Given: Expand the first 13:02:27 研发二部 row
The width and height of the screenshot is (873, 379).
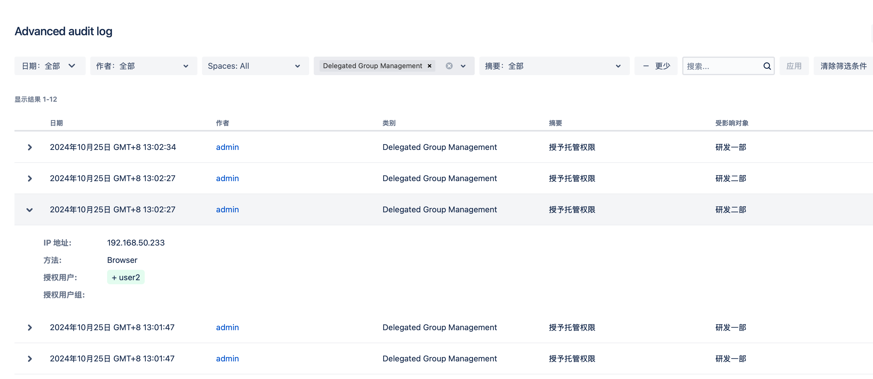Looking at the screenshot, I should click(30, 179).
